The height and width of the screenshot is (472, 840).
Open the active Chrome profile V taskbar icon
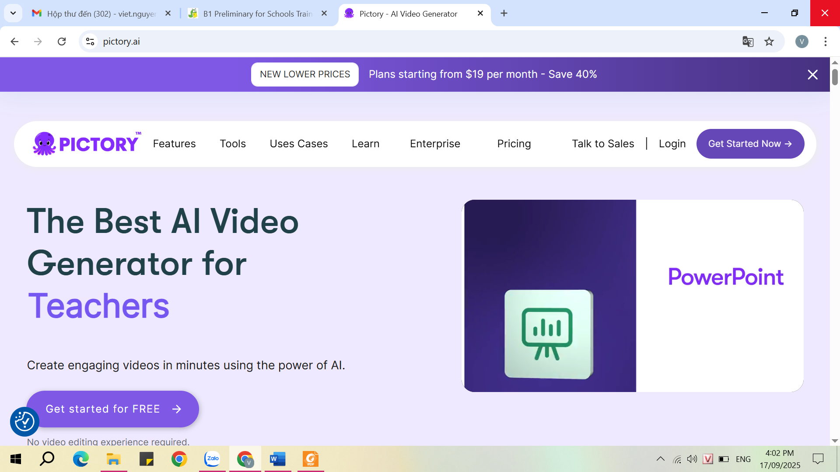click(x=245, y=459)
